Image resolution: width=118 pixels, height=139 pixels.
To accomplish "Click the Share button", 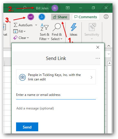I will pyautogui.click(x=60, y=17).
